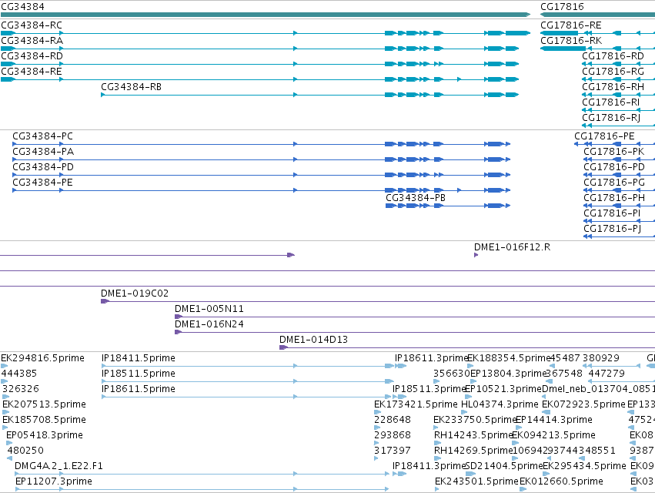Pick the IP18411.3prime EST label

coord(429,466)
